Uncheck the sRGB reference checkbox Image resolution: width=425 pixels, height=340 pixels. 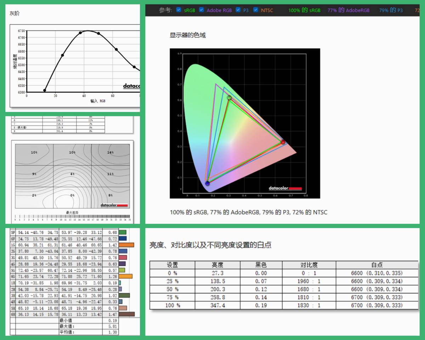click(179, 10)
